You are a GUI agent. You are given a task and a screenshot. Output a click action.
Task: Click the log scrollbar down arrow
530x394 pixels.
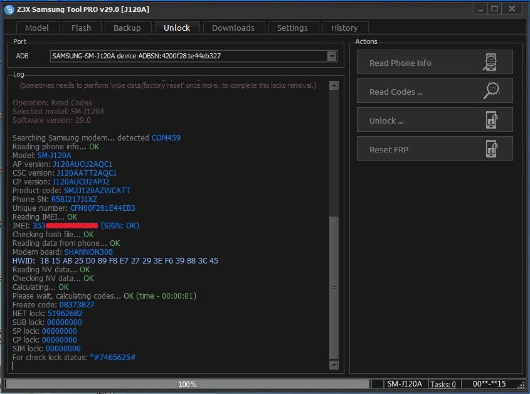(334, 365)
